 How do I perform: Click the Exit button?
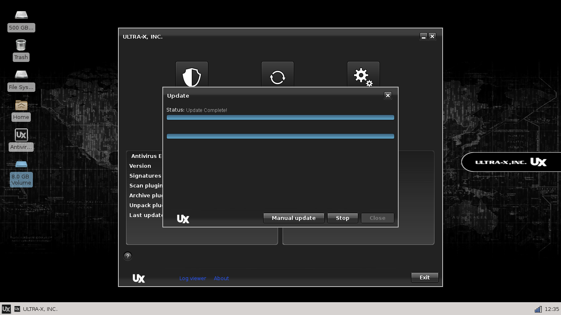[425, 278]
